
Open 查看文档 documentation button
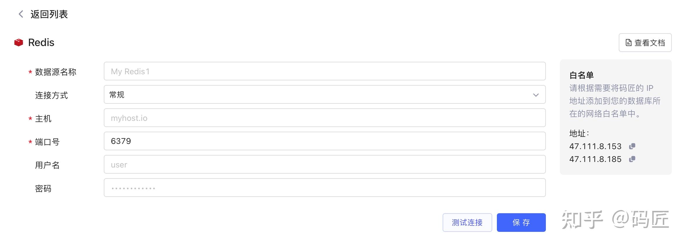click(645, 43)
